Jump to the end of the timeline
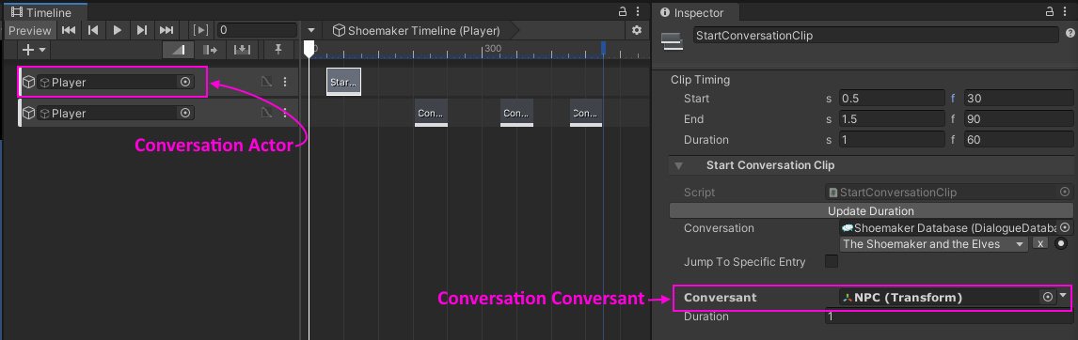Screen dimensions: 1078x340 click(166, 30)
